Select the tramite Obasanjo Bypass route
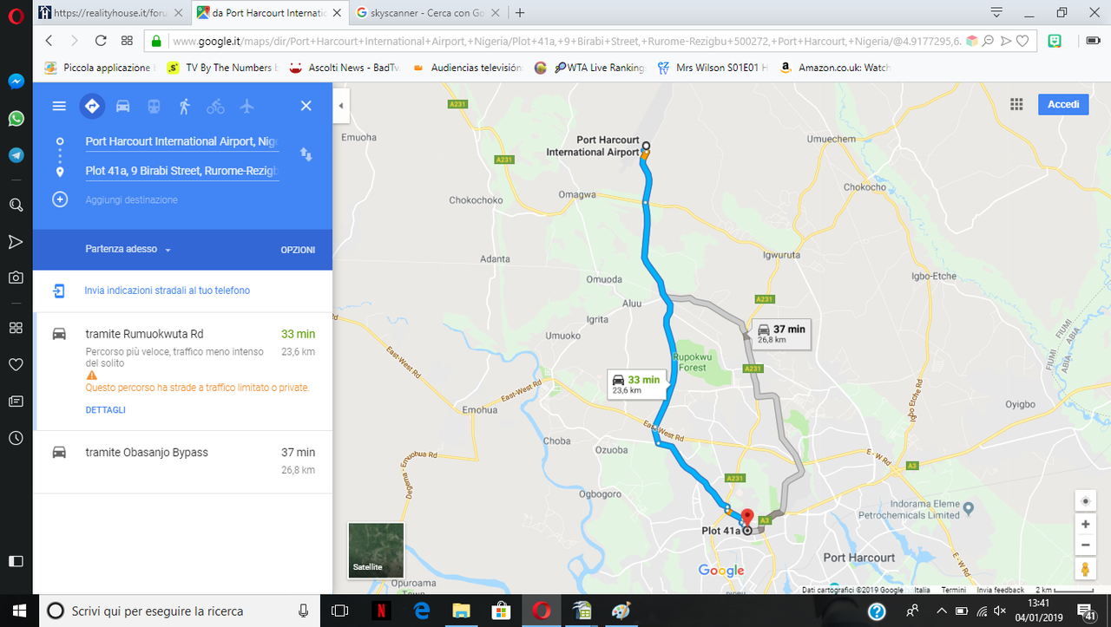This screenshot has height=627, width=1111. point(182,462)
